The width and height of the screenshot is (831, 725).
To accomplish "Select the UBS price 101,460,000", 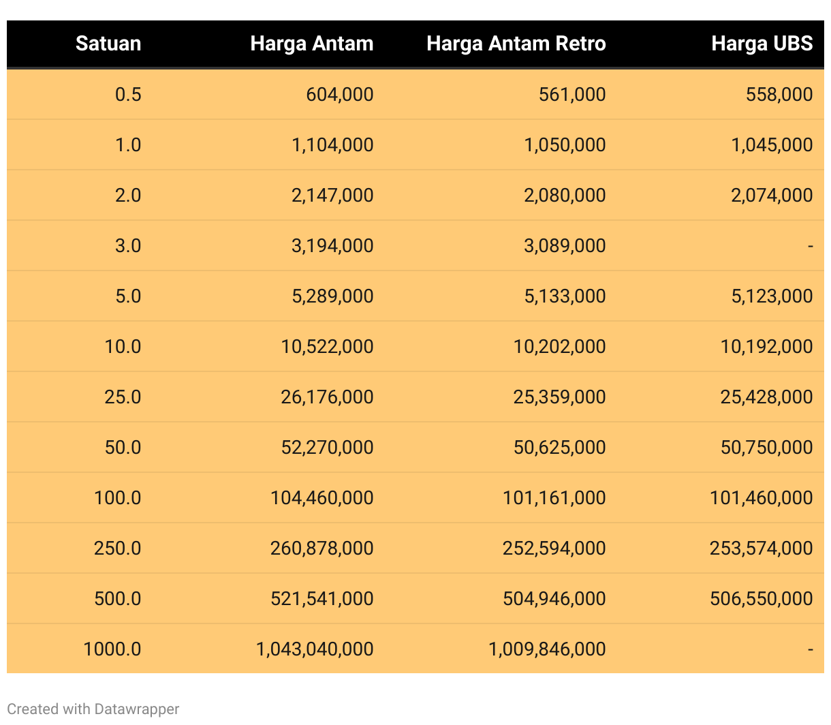I will 761,497.
